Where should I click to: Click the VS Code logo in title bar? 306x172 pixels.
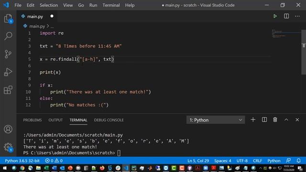coord(6,5)
